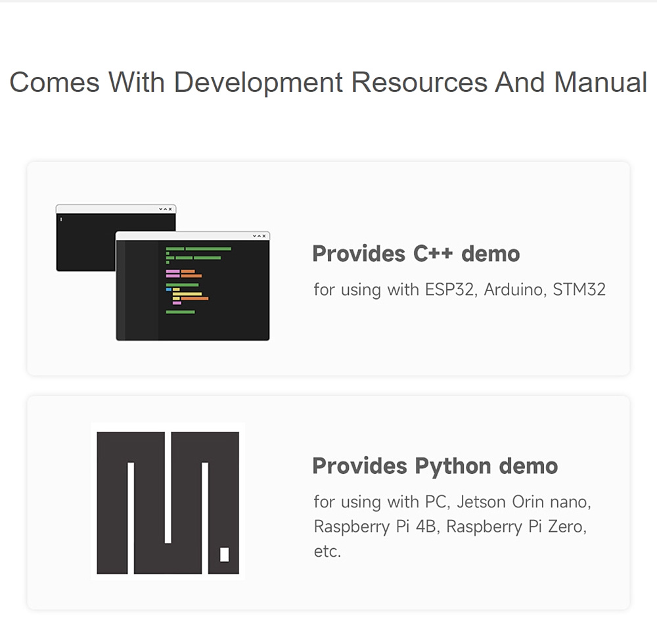Viewport: 657px width, 629px height.
Task: Click the top green code line
Action: pos(207,249)
